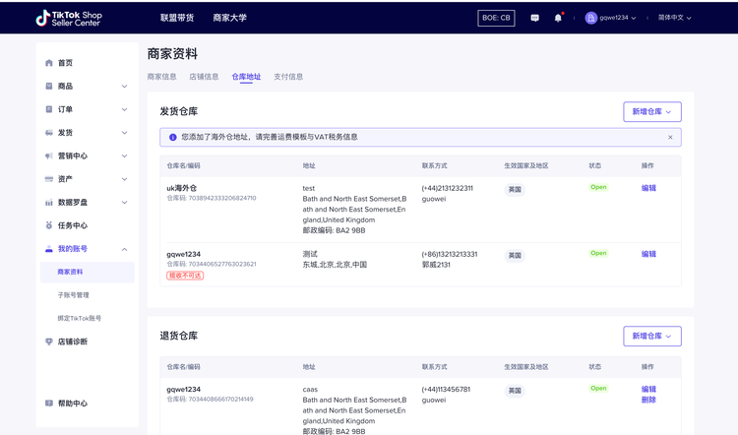The height and width of the screenshot is (435, 738).
Task: Expand the 数据罗盘 menu chevron
Action: [x=124, y=203]
